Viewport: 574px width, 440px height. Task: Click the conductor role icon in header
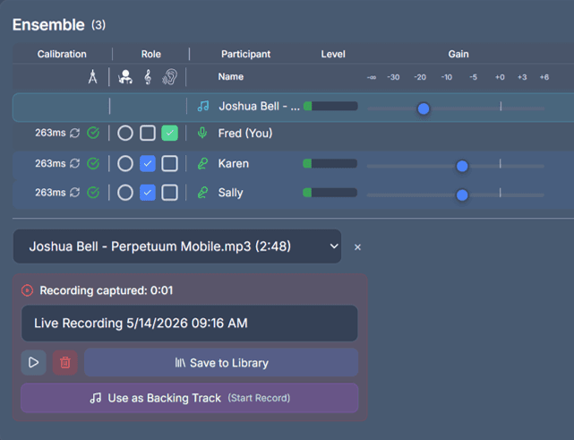pyautogui.click(x=125, y=77)
